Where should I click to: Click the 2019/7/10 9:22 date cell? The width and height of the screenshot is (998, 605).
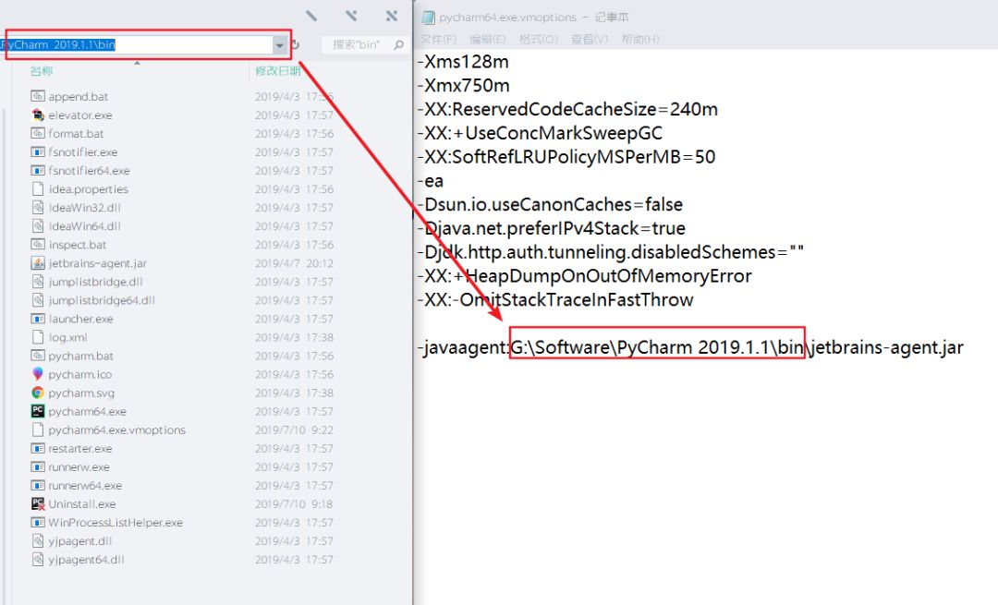click(294, 430)
